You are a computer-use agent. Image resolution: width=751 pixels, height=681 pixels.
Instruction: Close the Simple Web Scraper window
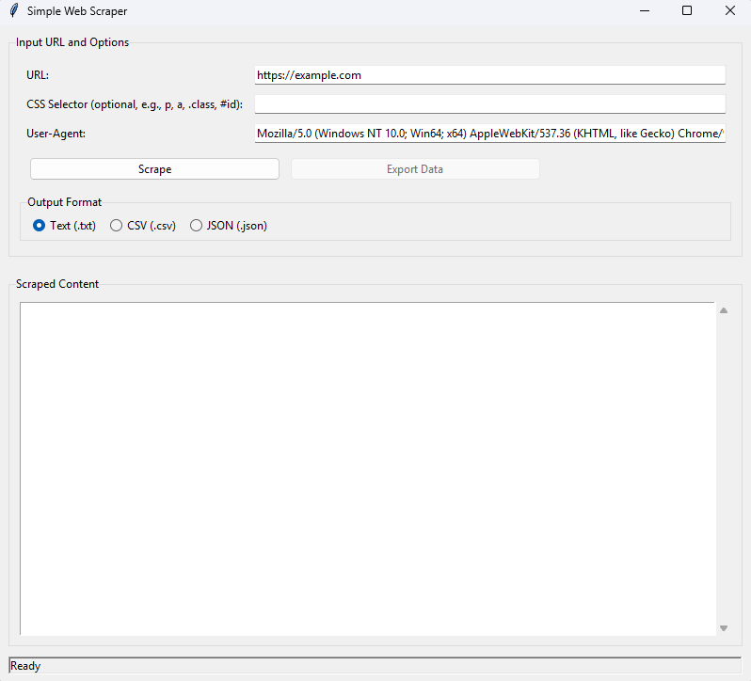coord(730,11)
